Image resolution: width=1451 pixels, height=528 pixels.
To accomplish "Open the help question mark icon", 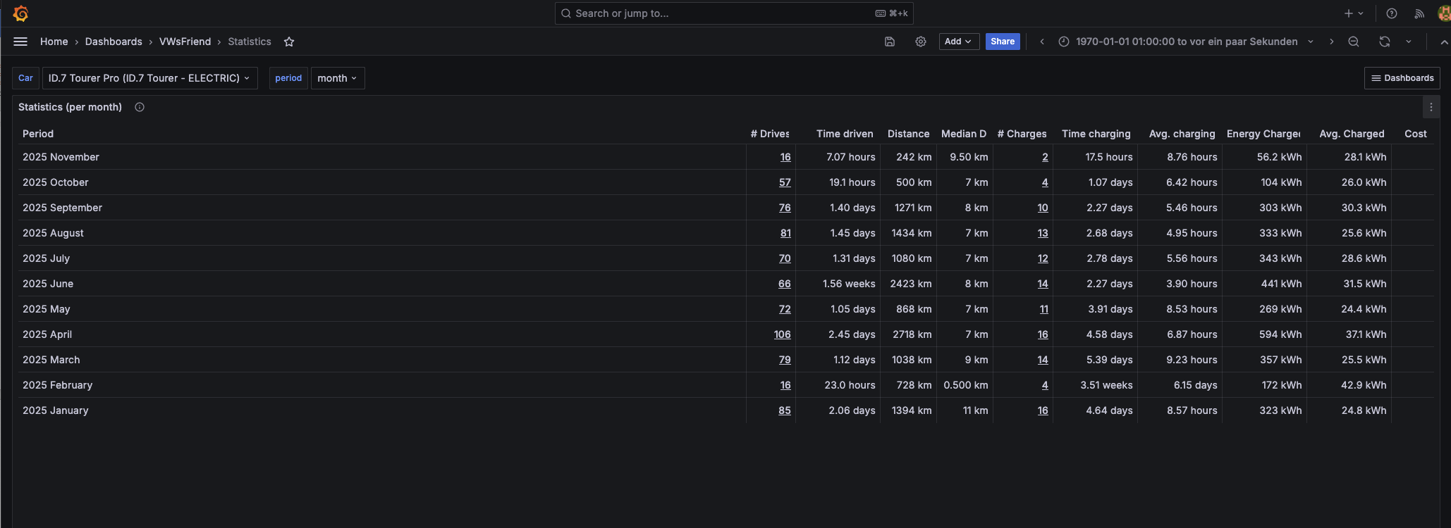I will click(1392, 13).
